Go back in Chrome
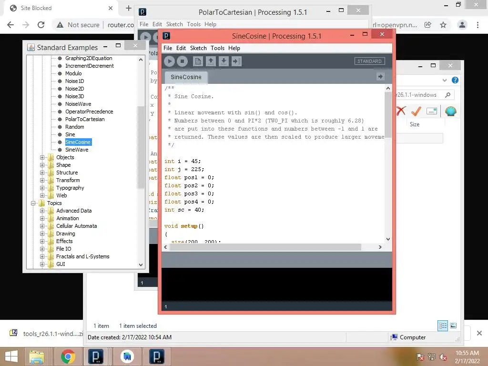 tap(10, 25)
